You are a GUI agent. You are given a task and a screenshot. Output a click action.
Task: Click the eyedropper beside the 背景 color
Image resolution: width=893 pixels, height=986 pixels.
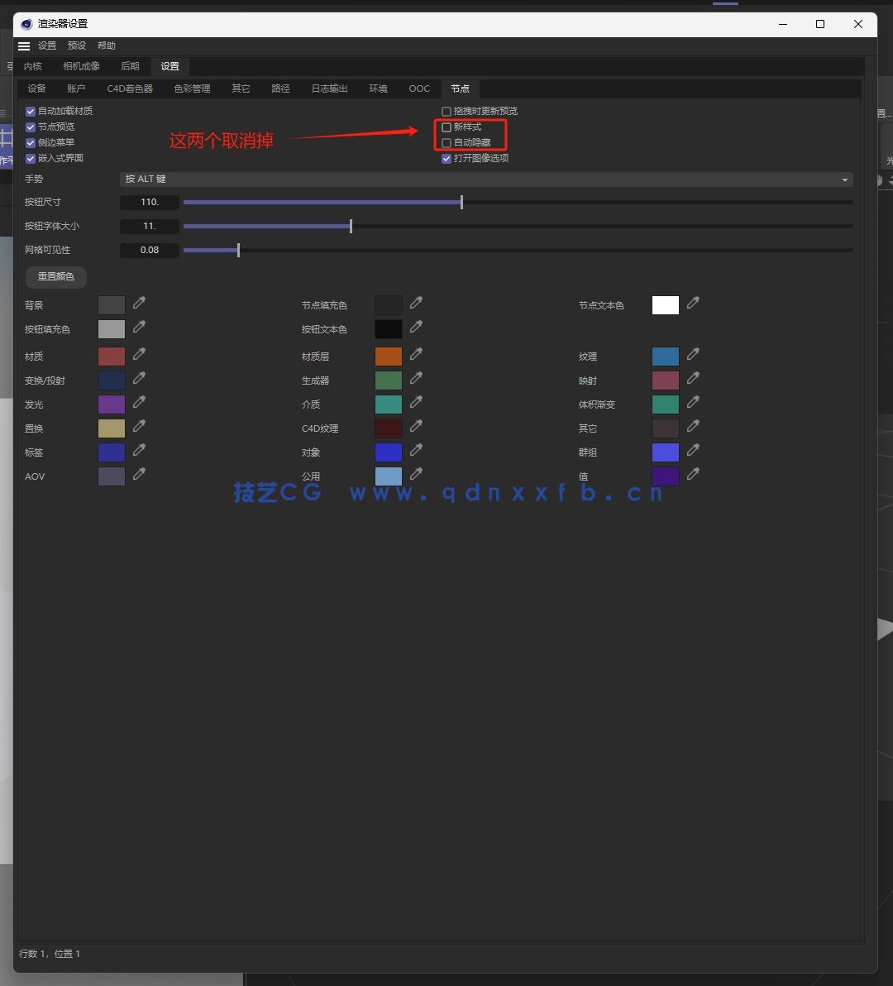(x=139, y=304)
